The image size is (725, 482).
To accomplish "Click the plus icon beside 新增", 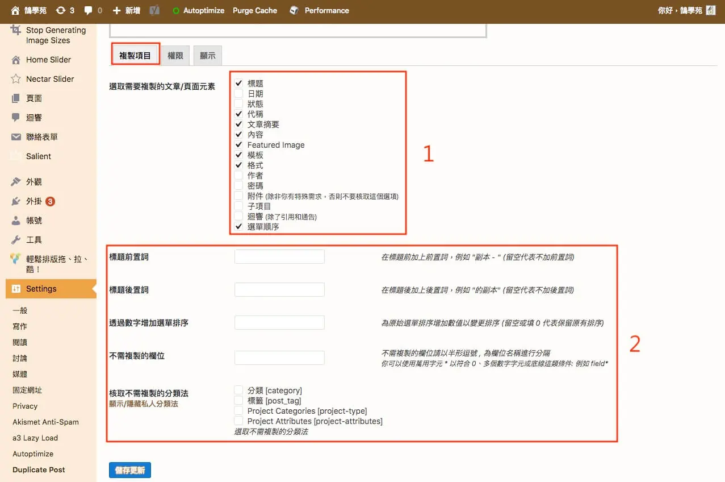I will [x=117, y=10].
